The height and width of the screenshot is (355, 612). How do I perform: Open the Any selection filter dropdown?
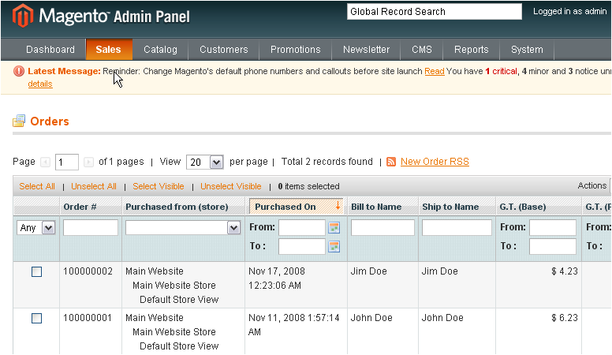(36, 227)
